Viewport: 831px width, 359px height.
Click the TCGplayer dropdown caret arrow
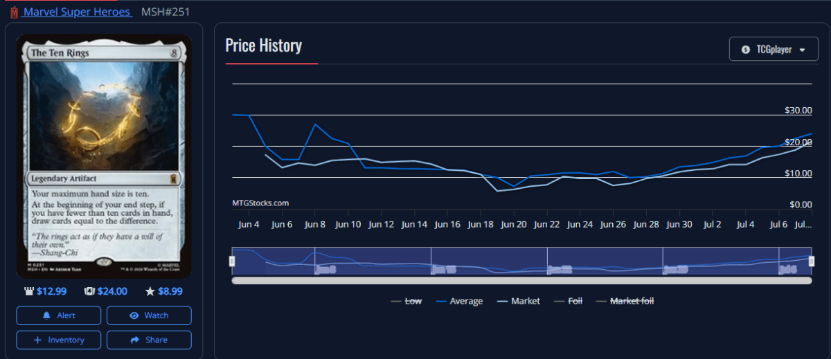tap(803, 50)
